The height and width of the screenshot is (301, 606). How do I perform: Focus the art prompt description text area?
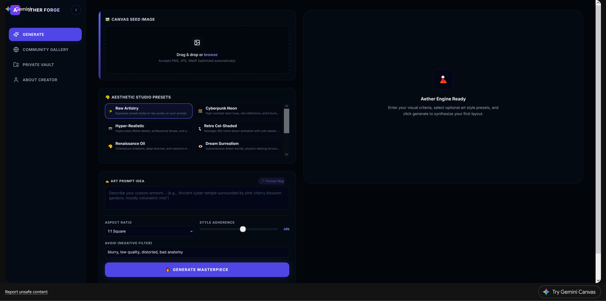(197, 198)
